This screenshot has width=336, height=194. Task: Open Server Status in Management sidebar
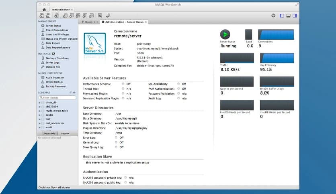click(53, 26)
